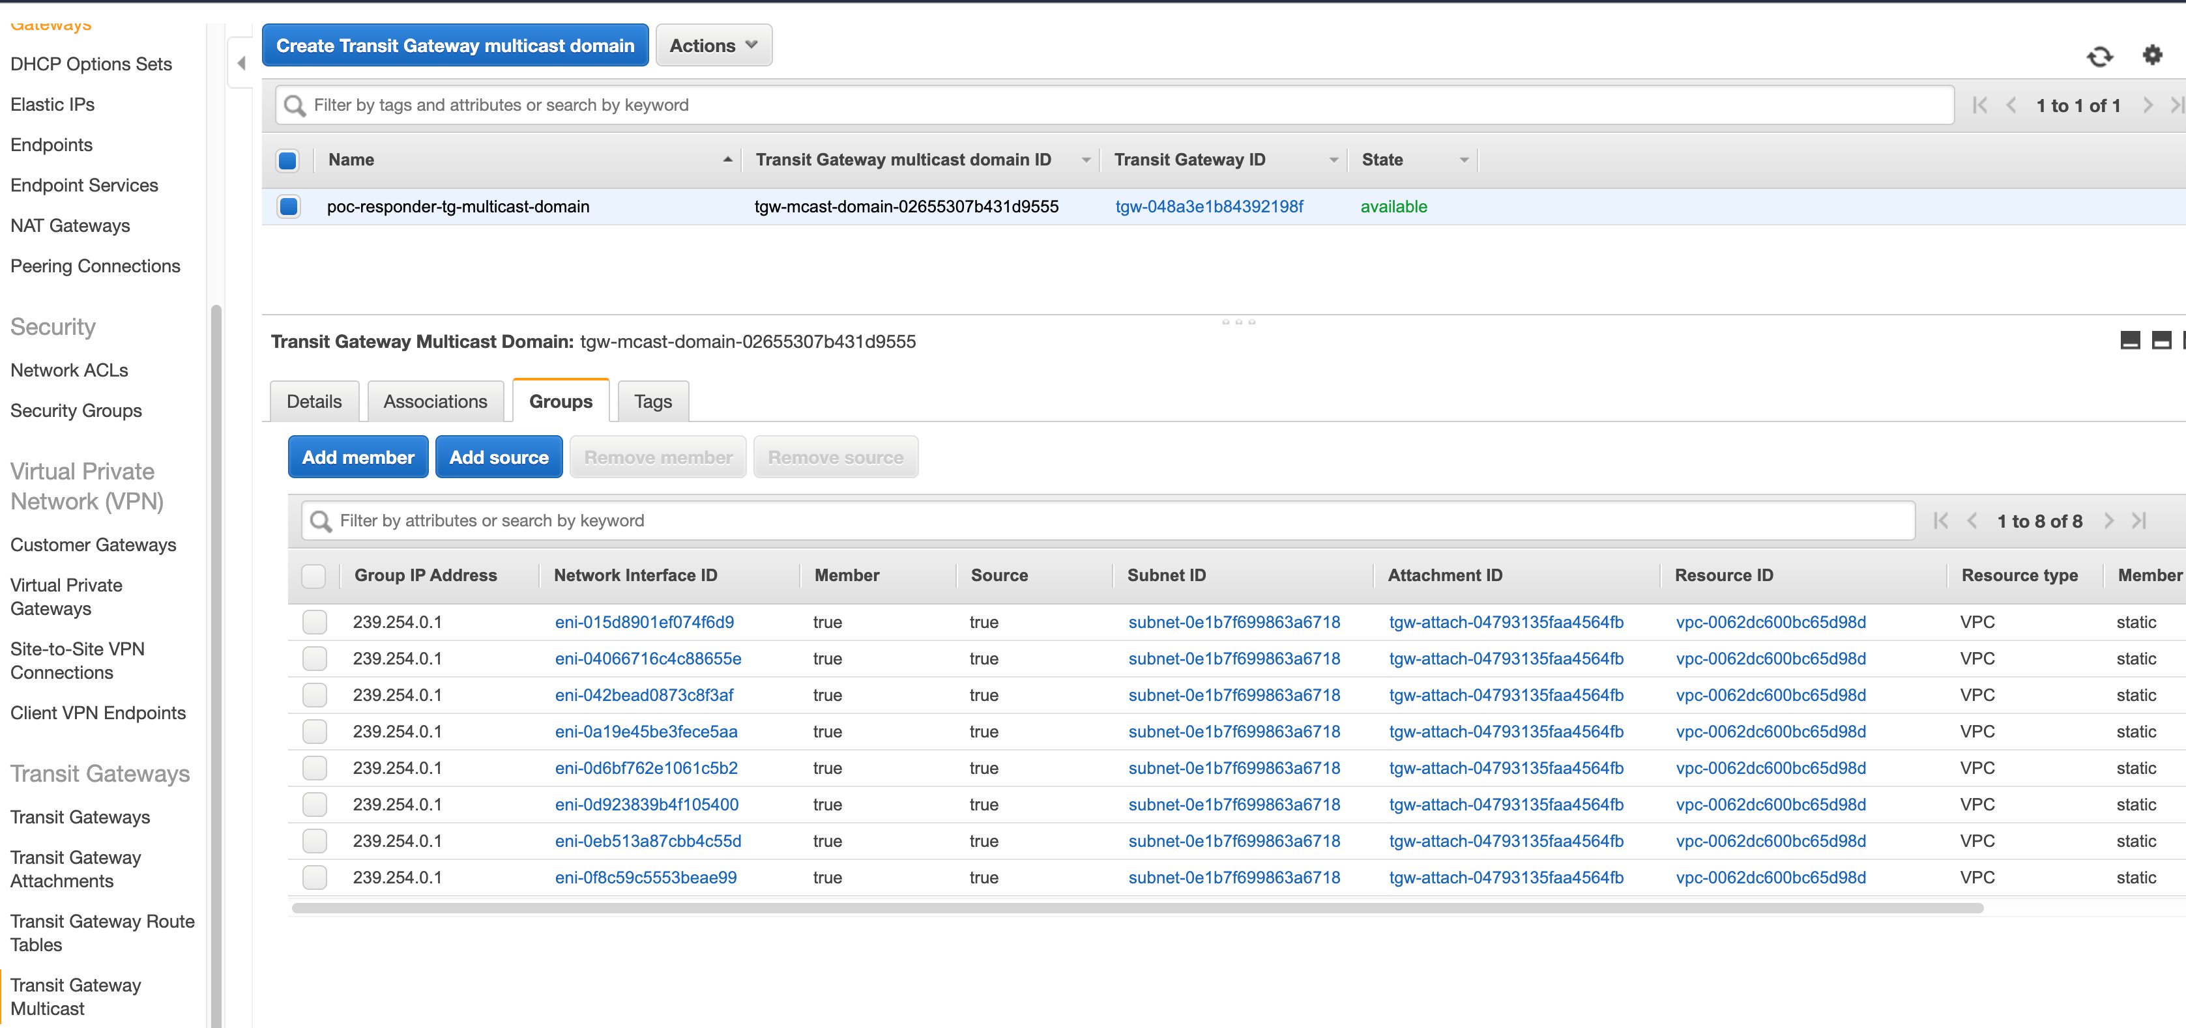
Task: Select all groups using the header checkbox
Action: pyautogui.click(x=314, y=576)
